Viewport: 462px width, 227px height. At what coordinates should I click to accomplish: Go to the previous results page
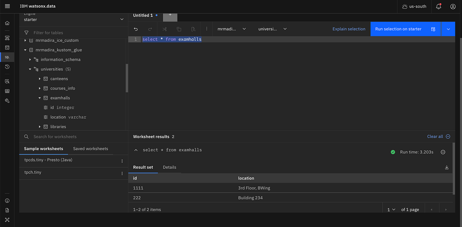point(431,210)
